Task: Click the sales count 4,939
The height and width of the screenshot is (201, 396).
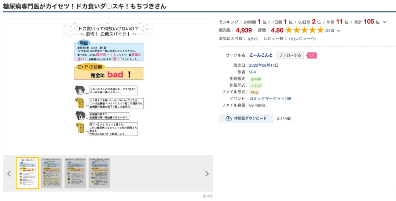Action: pyautogui.click(x=244, y=30)
